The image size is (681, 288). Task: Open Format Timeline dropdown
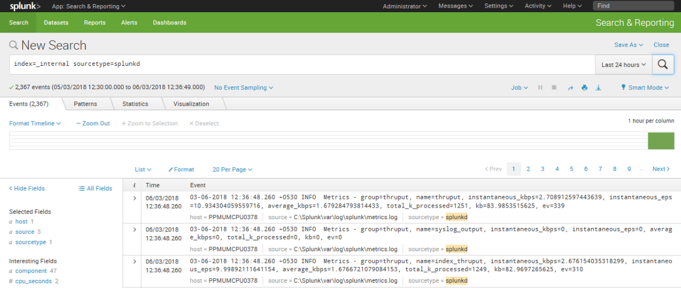pyautogui.click(x=35, y=123)
